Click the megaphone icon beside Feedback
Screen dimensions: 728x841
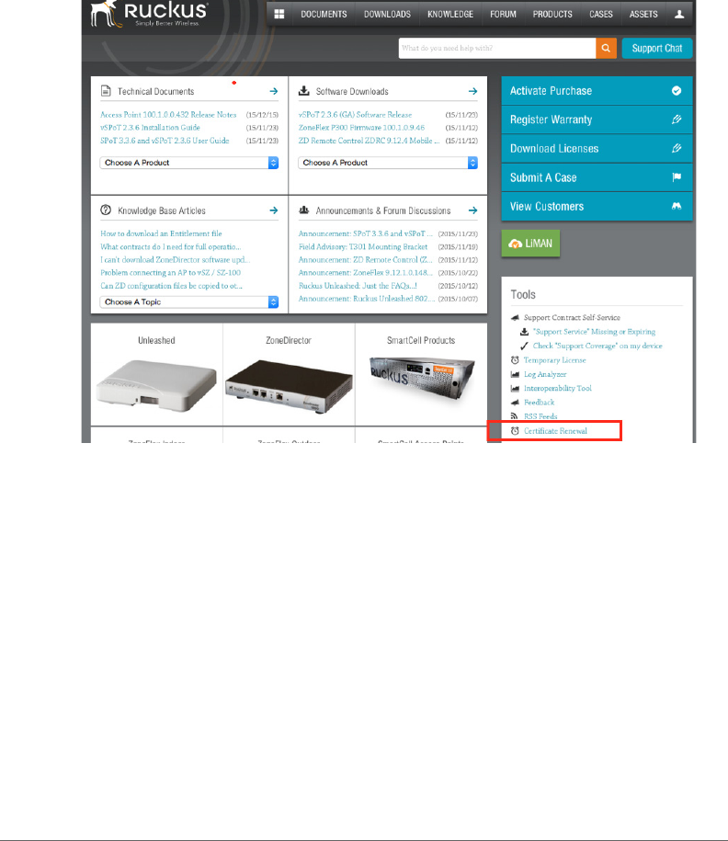tap(515, 403)
